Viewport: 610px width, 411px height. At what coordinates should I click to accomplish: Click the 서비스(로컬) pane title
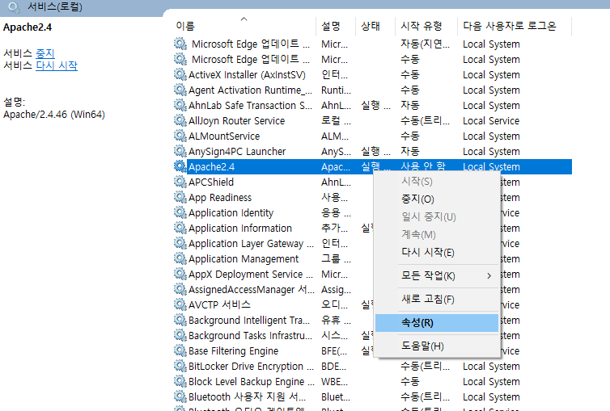(55, 7)
